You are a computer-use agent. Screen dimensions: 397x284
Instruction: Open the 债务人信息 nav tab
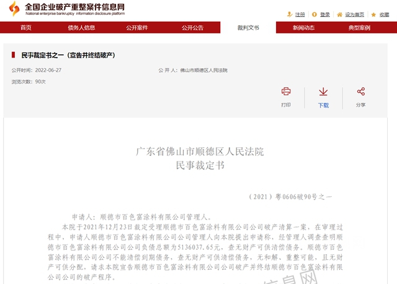81,27
